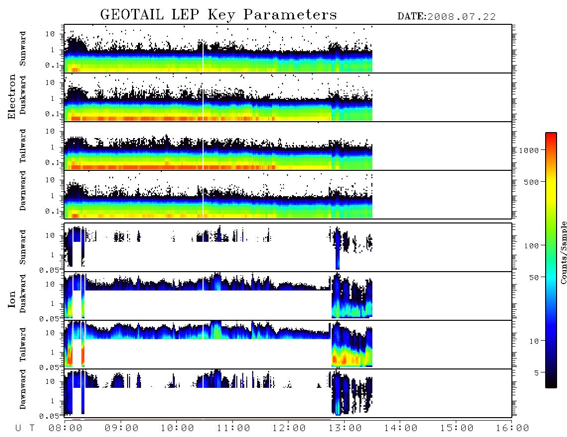Select the Electron Duskward panel label
The width and height of the screenshot is (567, 437).
coord(23,95)
